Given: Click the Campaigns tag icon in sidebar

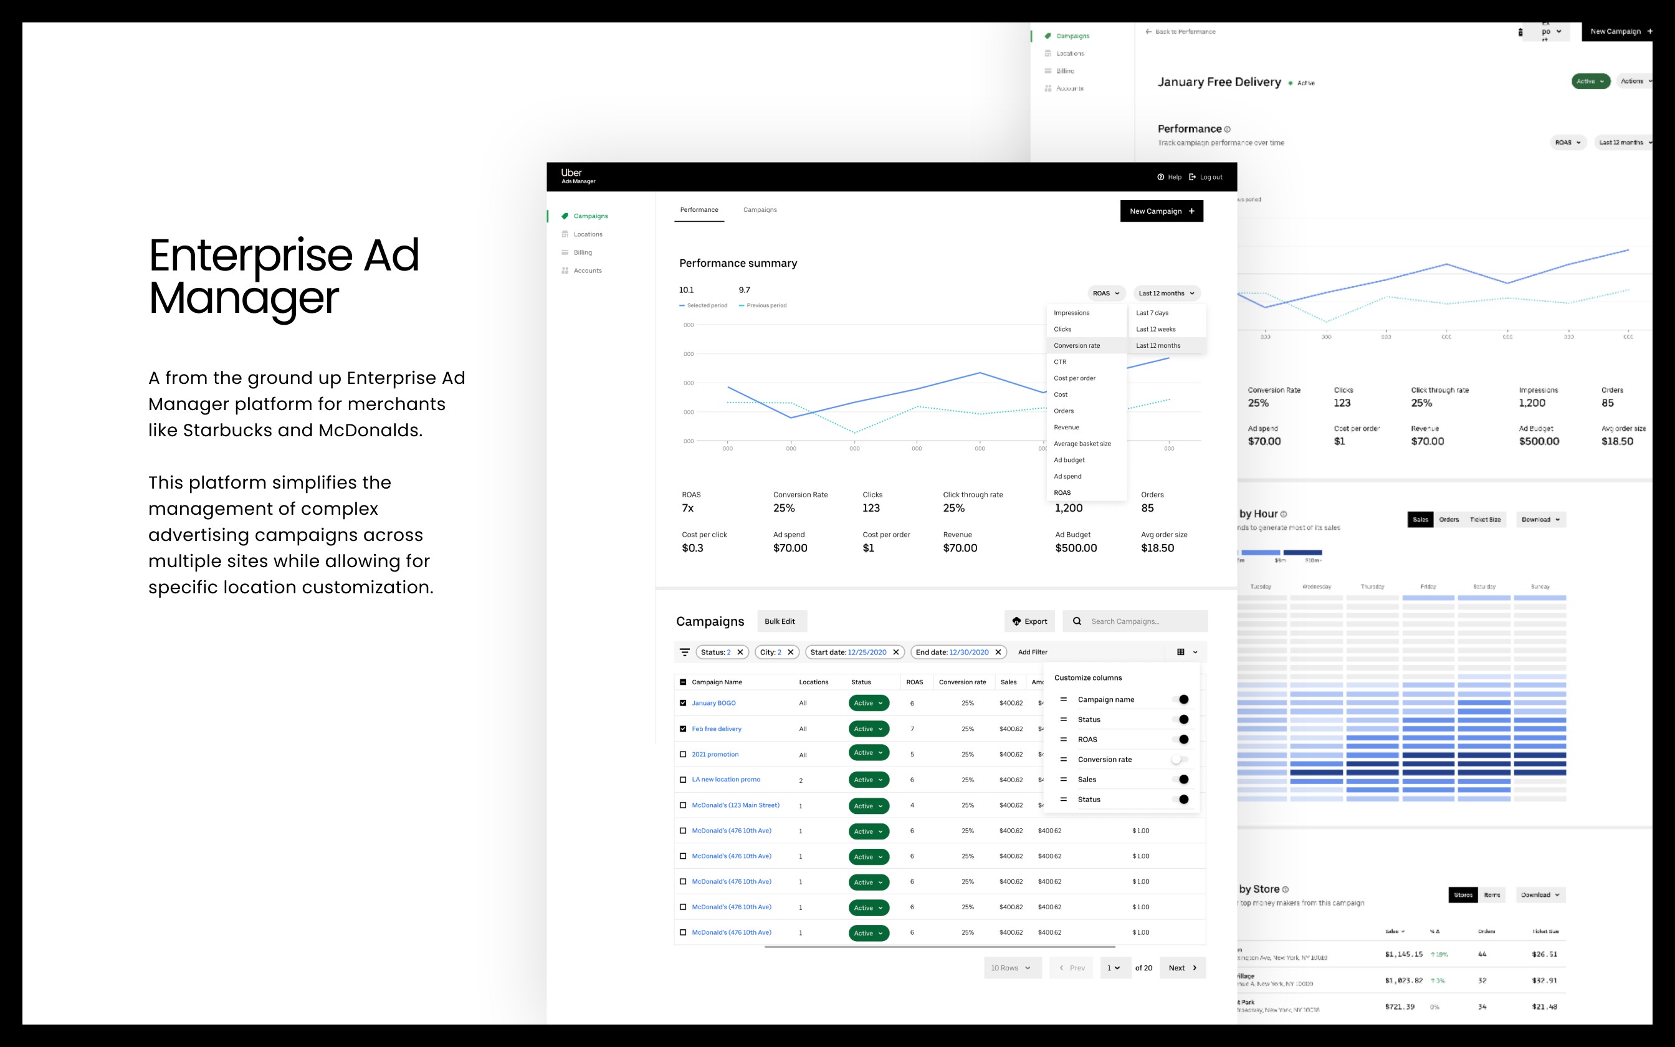Looking at the screenshot, I should (x=565, y=216).
